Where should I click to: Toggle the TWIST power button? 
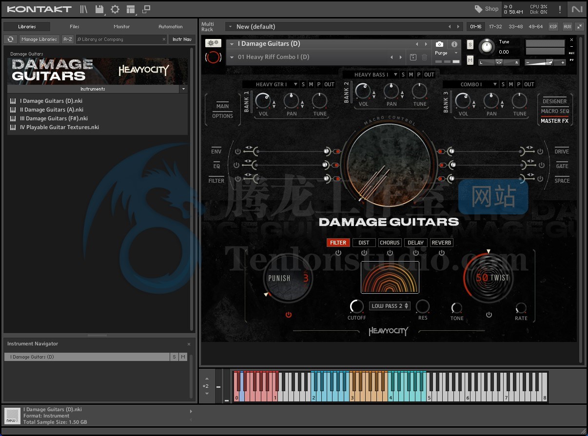click(x=489, y=315)
